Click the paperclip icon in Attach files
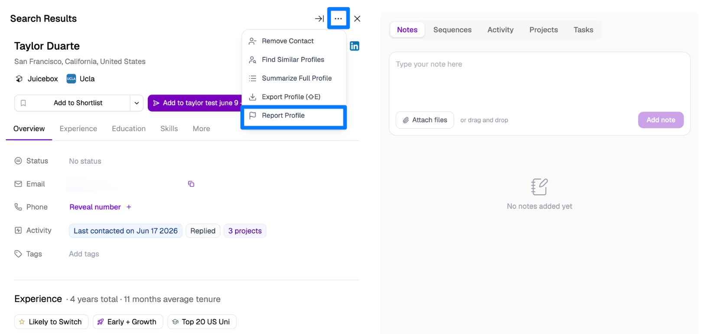702x334 pixels. [406, 120]
